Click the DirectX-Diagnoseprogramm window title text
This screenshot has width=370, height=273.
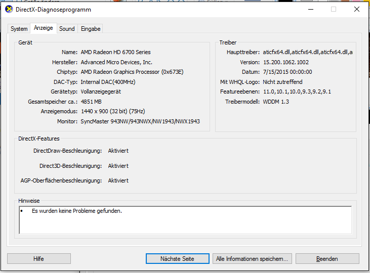[53, 10]
